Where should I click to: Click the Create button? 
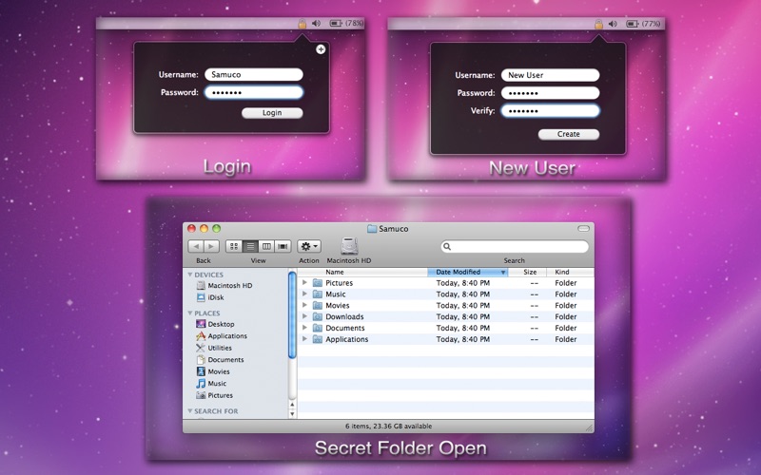(569, 134)
